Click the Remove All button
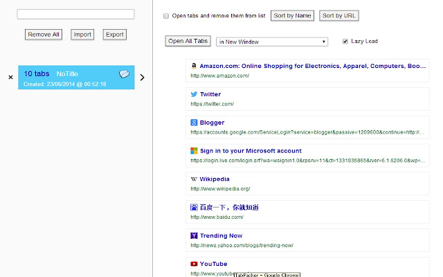 coord(43,35)
